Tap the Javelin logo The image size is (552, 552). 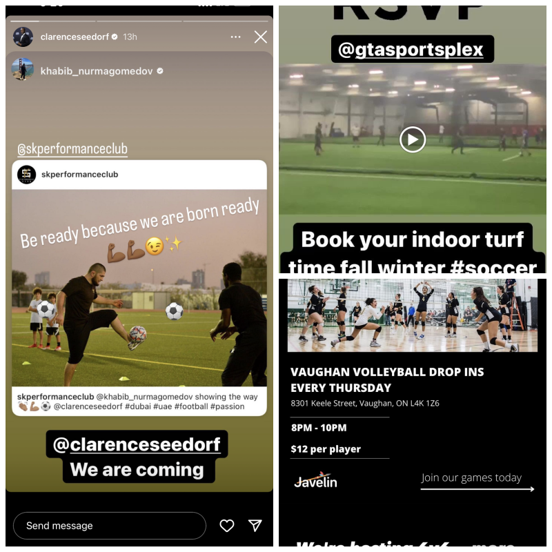click(x=316, y=480)
